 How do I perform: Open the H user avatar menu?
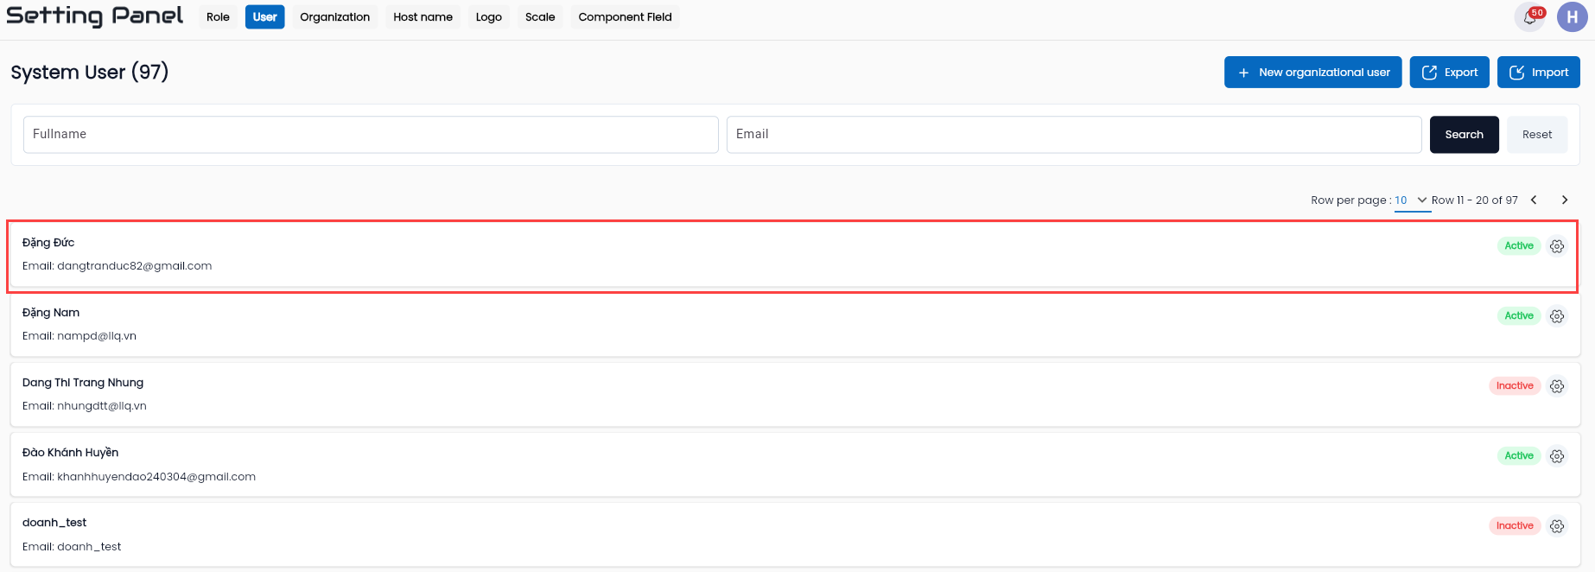[1572, 17]
